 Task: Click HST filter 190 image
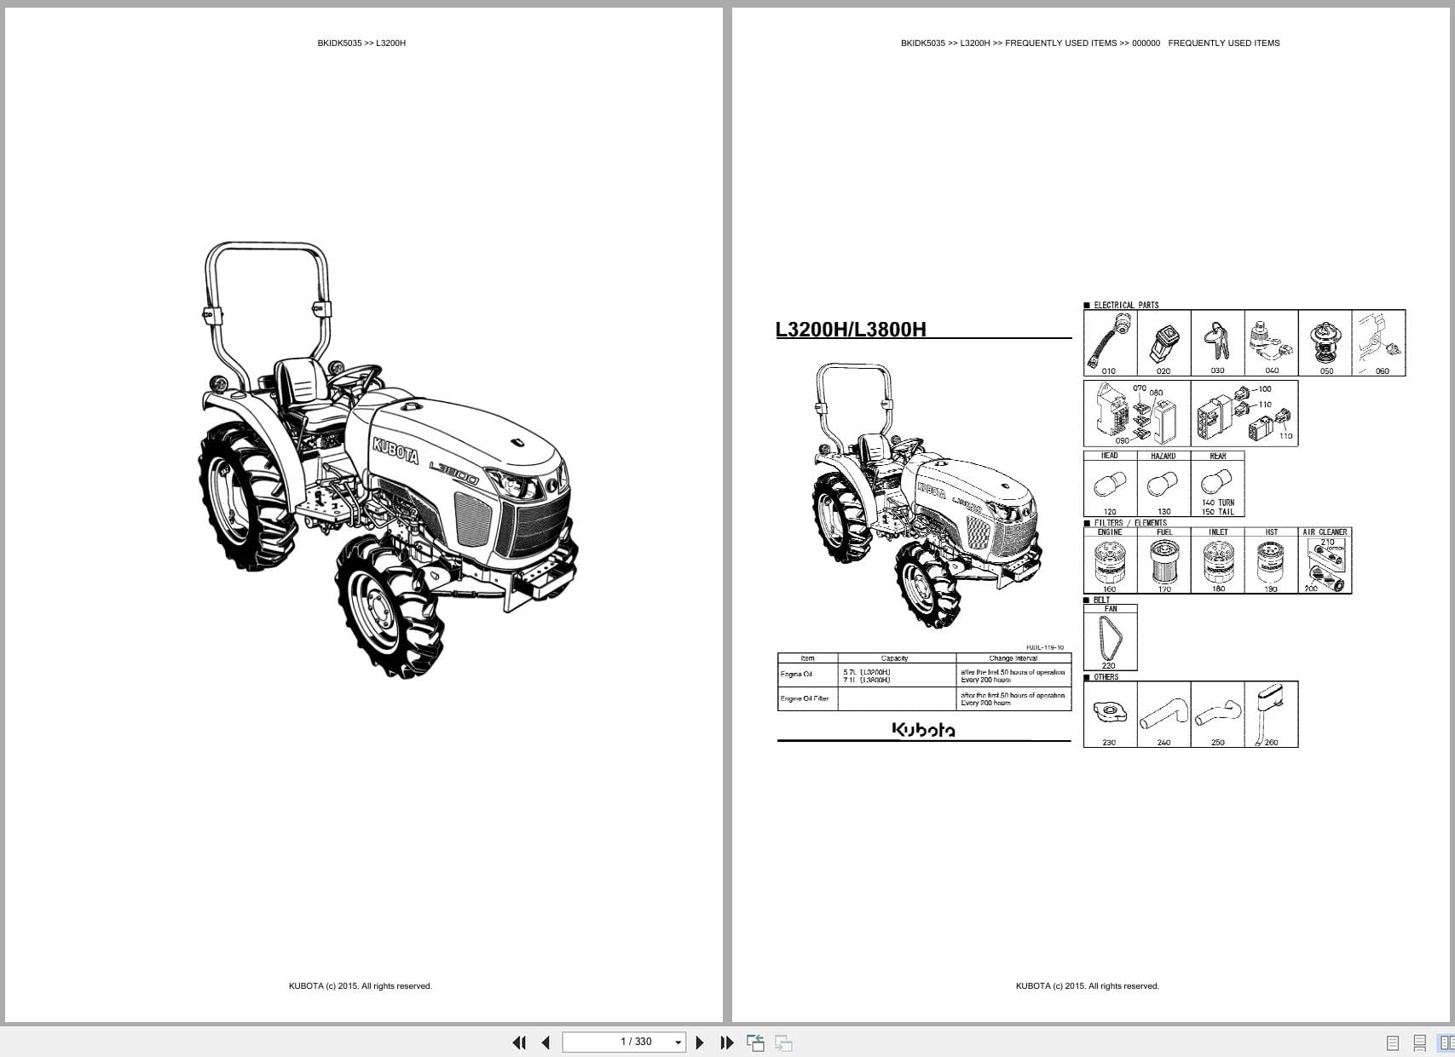click(x=1271, y=561)
